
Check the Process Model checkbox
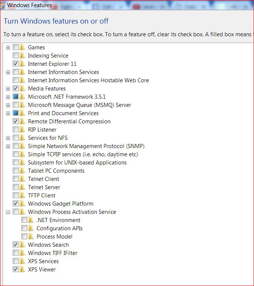point(24,236)
